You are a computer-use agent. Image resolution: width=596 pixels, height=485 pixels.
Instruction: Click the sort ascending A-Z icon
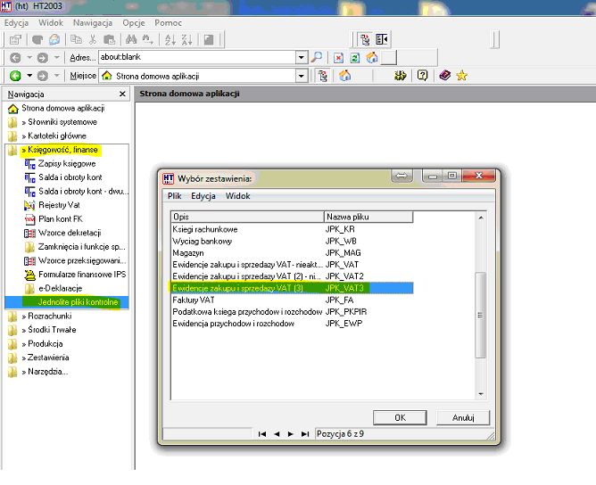170,39
